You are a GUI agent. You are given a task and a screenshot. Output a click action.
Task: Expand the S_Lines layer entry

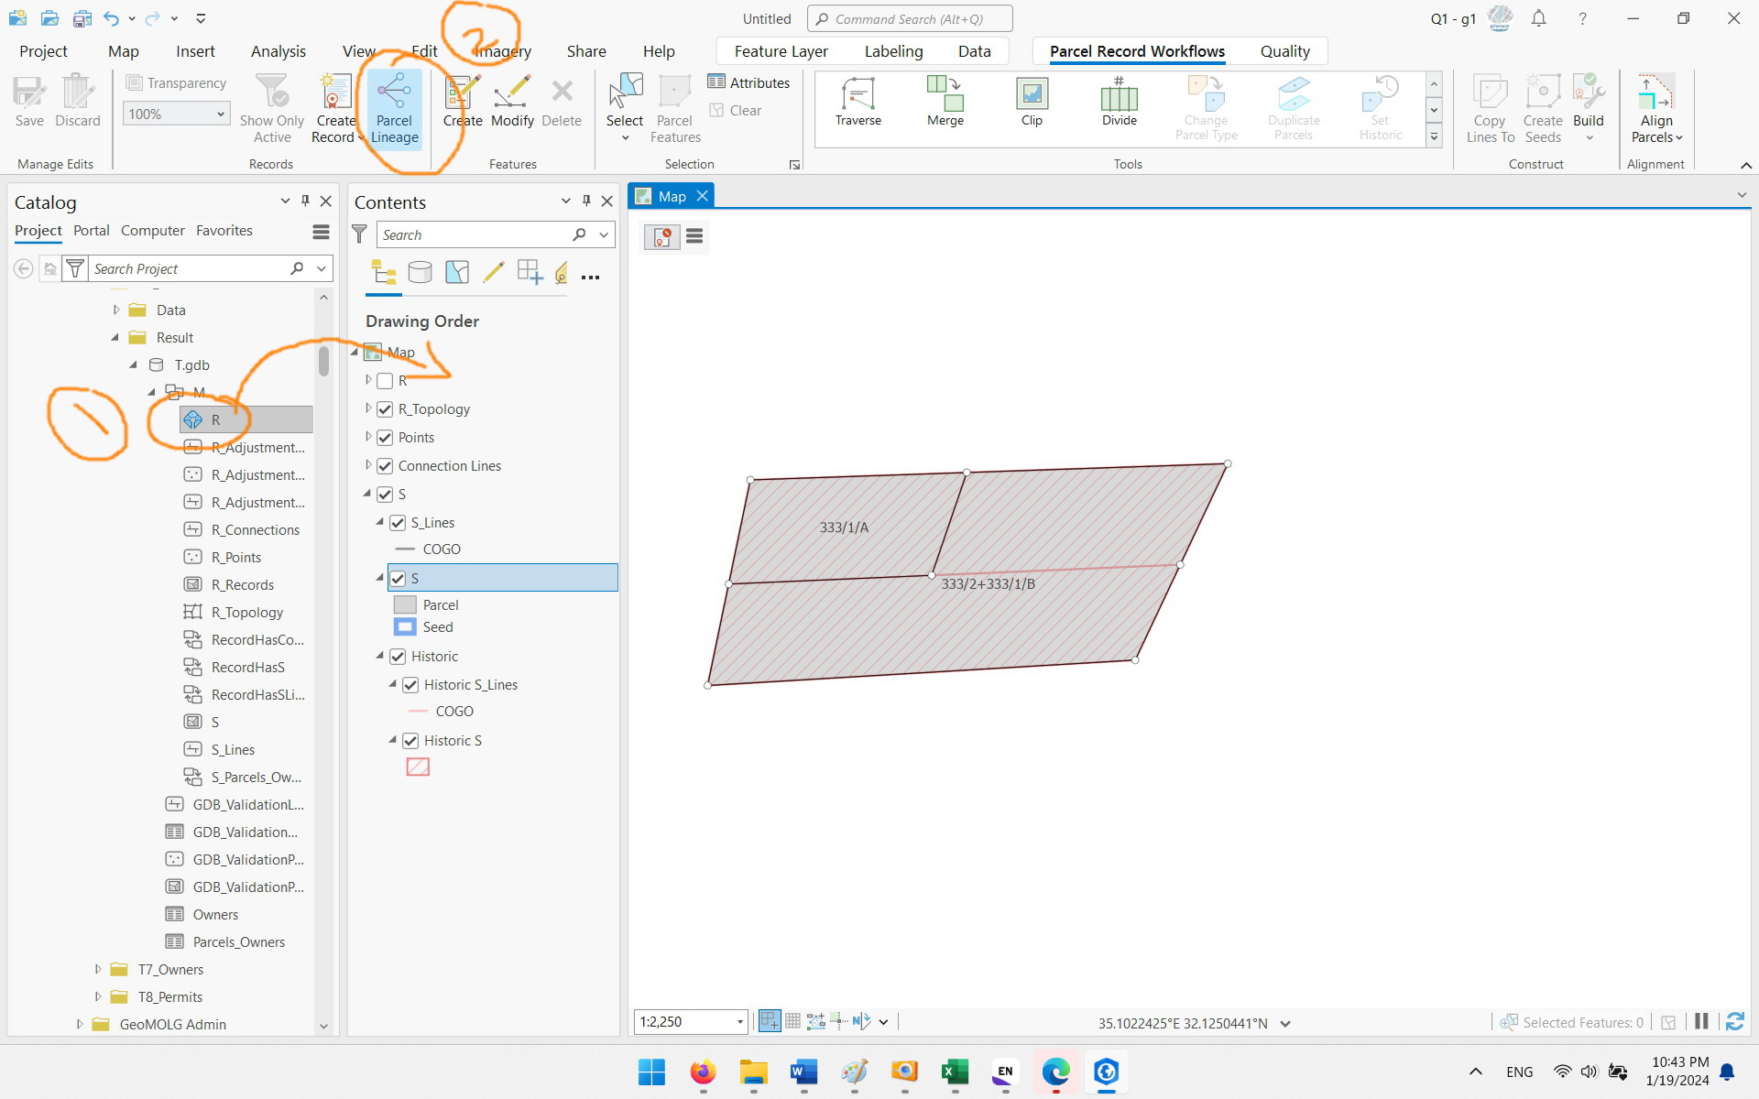coord(379,522)
